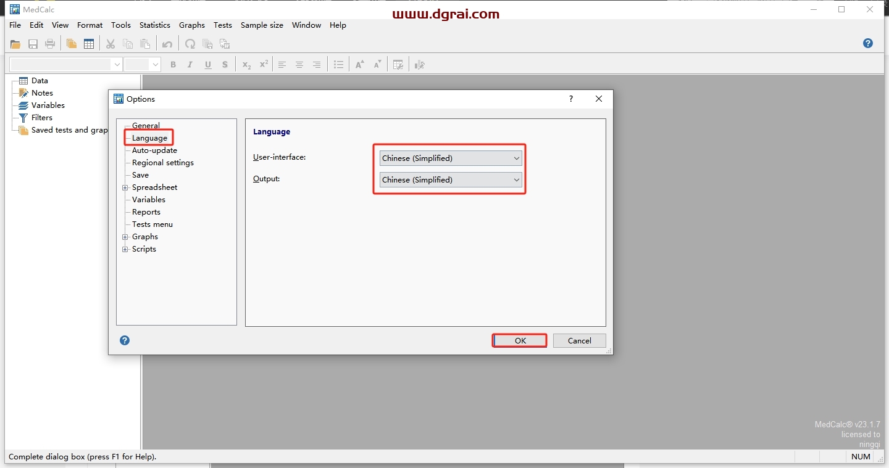Expand the Scripts options node
This screenshot has height=468, width=889.
(x=125, y=249)
